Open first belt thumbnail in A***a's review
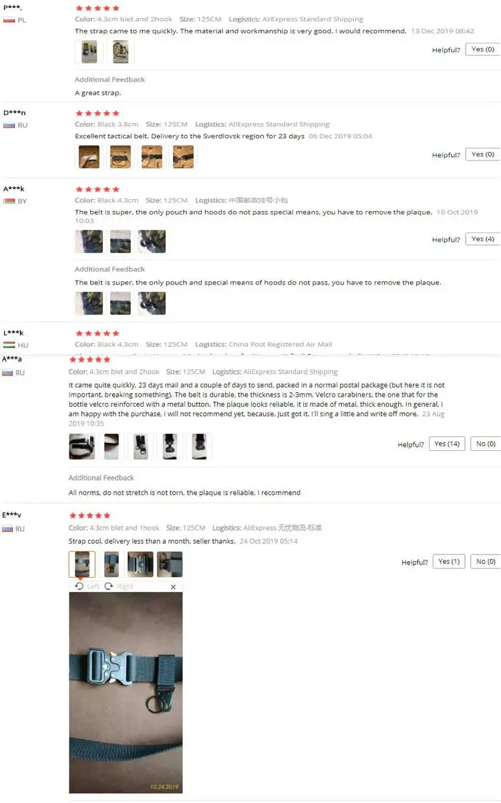This screenshot has height=803, width=501. click(81, 446)
